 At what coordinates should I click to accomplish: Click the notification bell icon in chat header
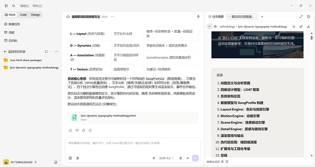point(198,17)
